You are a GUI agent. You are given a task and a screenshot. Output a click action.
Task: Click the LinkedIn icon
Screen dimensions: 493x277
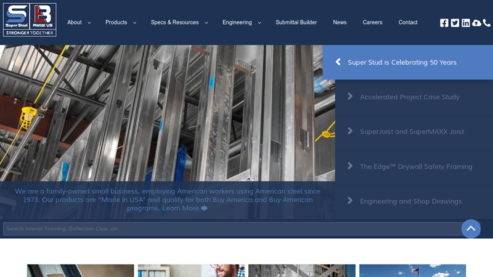(466, 23)
